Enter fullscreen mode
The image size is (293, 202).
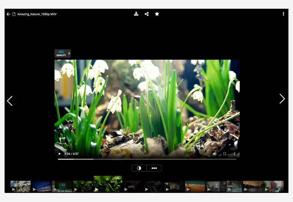(x=225, y=154)
